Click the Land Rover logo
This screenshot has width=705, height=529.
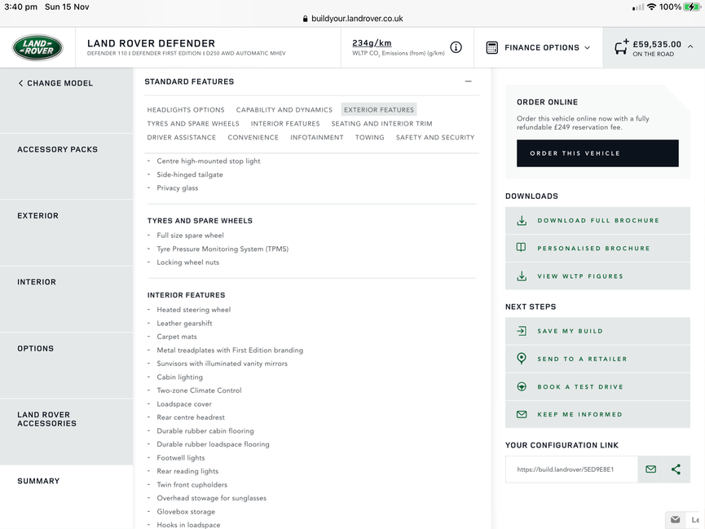pyautogui.click(x=37, y=47)
